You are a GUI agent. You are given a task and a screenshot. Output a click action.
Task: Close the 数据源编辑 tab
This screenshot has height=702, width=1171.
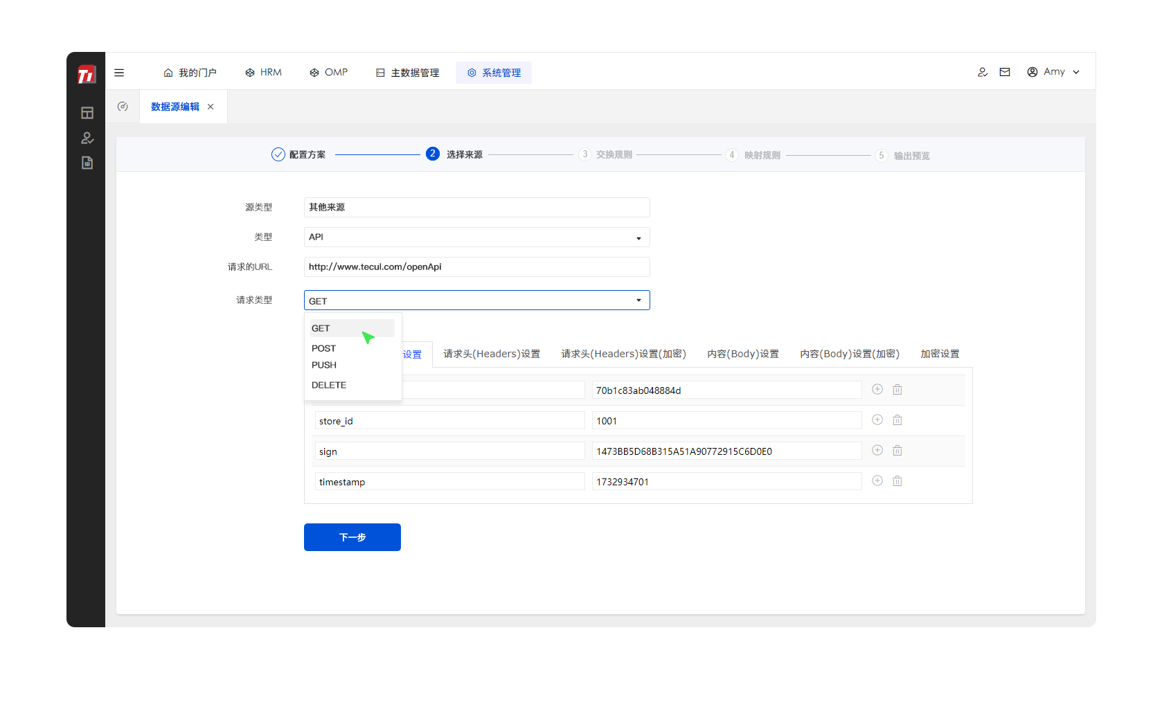[211, 107]
